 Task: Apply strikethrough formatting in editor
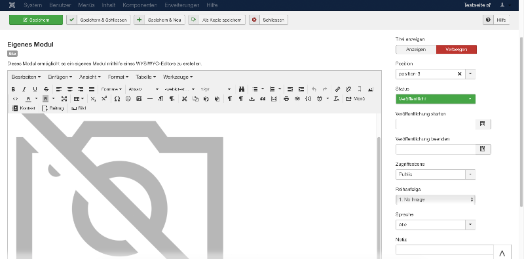click(46, 89)
